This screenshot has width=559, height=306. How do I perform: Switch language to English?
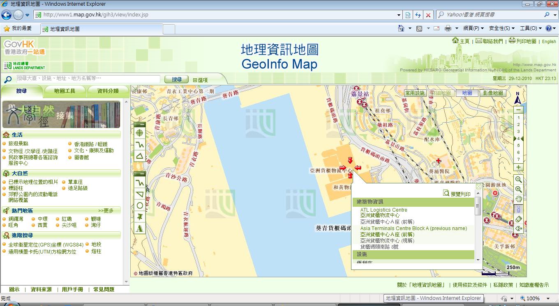point(549,41)
